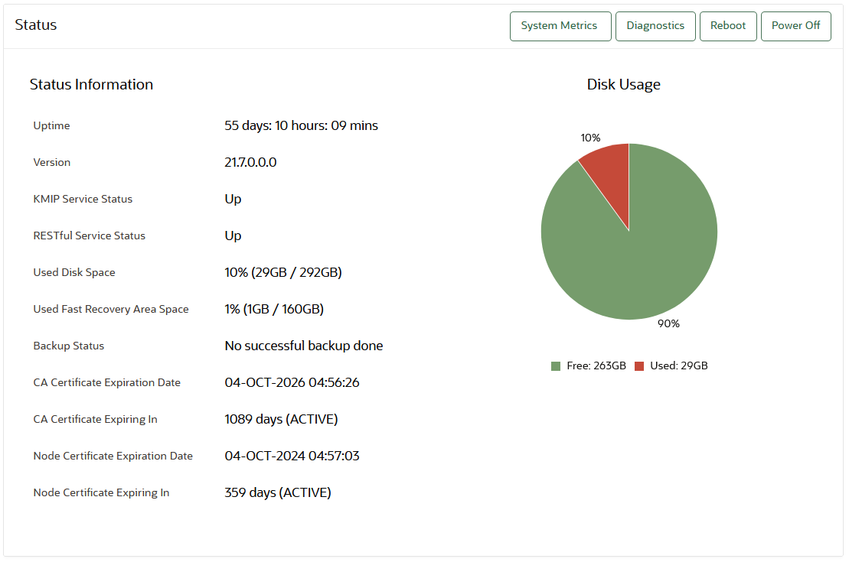
Task: Open the Diagnostics page
Action: pyautogui.click(x=655, y=25)
